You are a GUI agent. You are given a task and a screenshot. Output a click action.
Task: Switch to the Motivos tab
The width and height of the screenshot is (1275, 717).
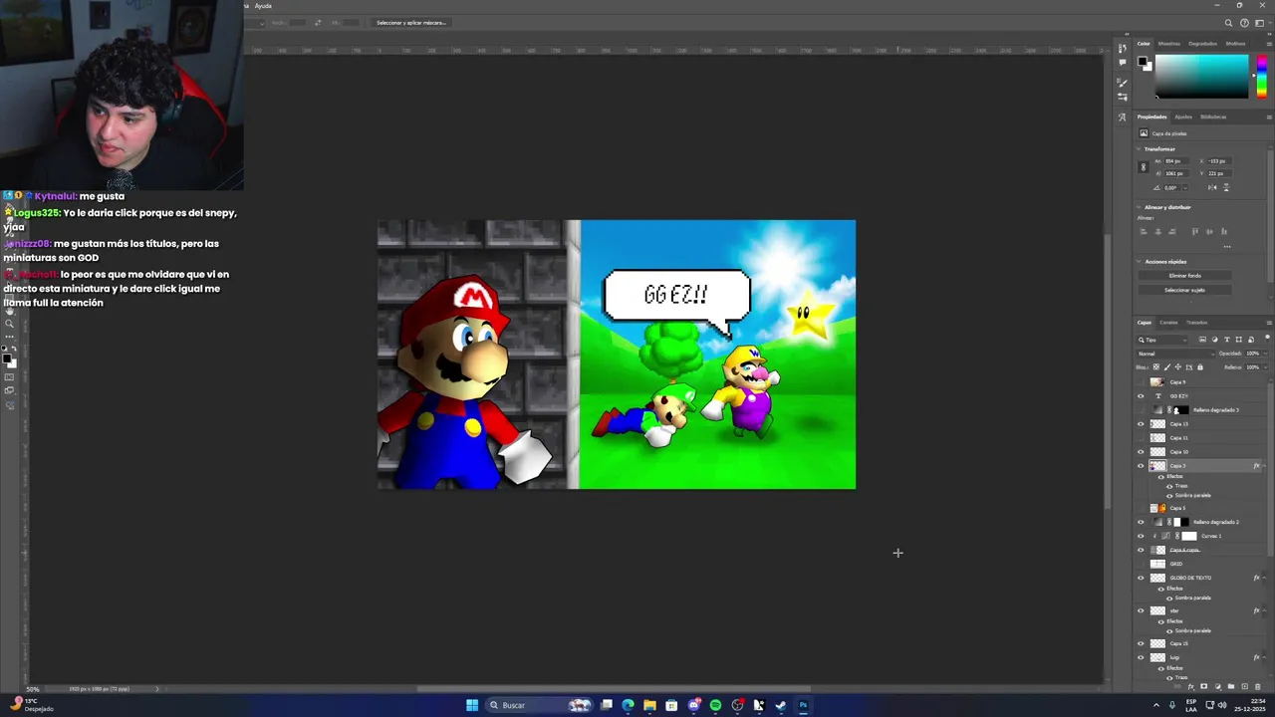pos(1235,44)
